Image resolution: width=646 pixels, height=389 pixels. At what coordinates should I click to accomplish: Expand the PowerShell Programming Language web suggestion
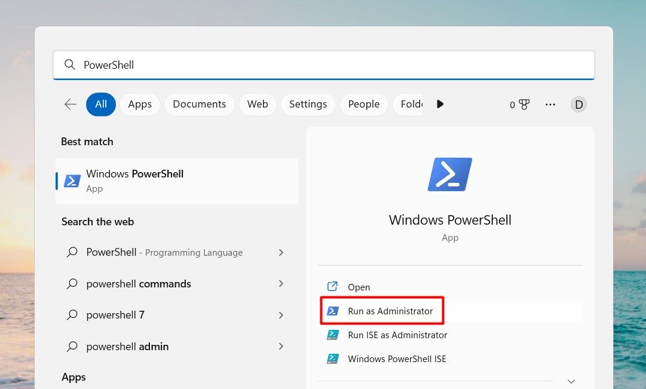pyautogui.click(x=281, y=252)
